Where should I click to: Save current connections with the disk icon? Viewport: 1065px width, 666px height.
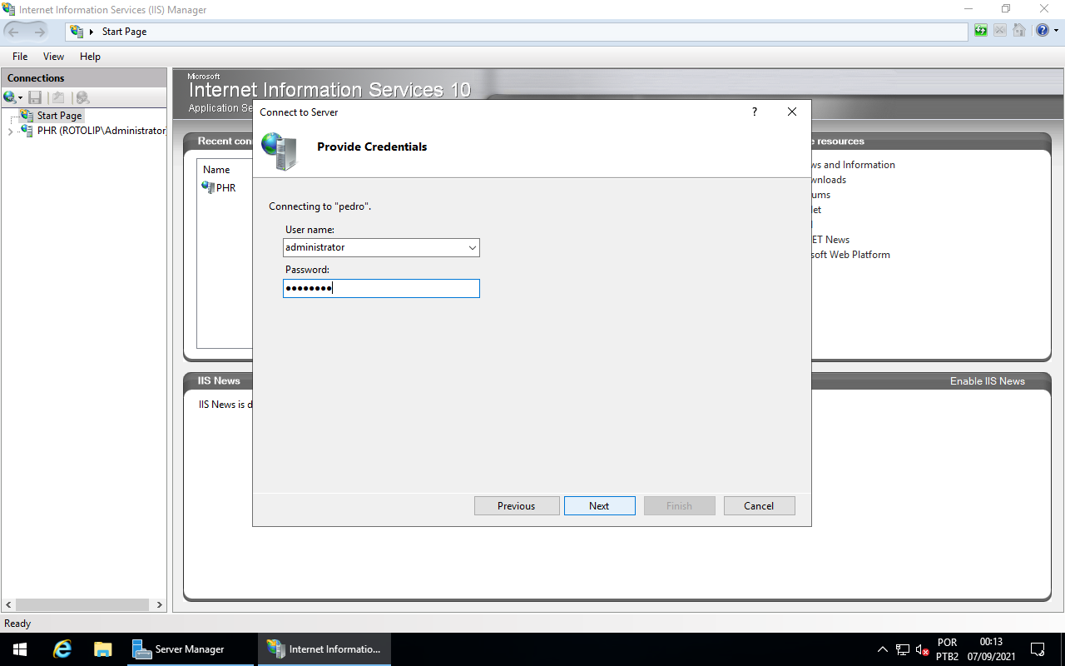pyautogui.click(x=35, y=97)
